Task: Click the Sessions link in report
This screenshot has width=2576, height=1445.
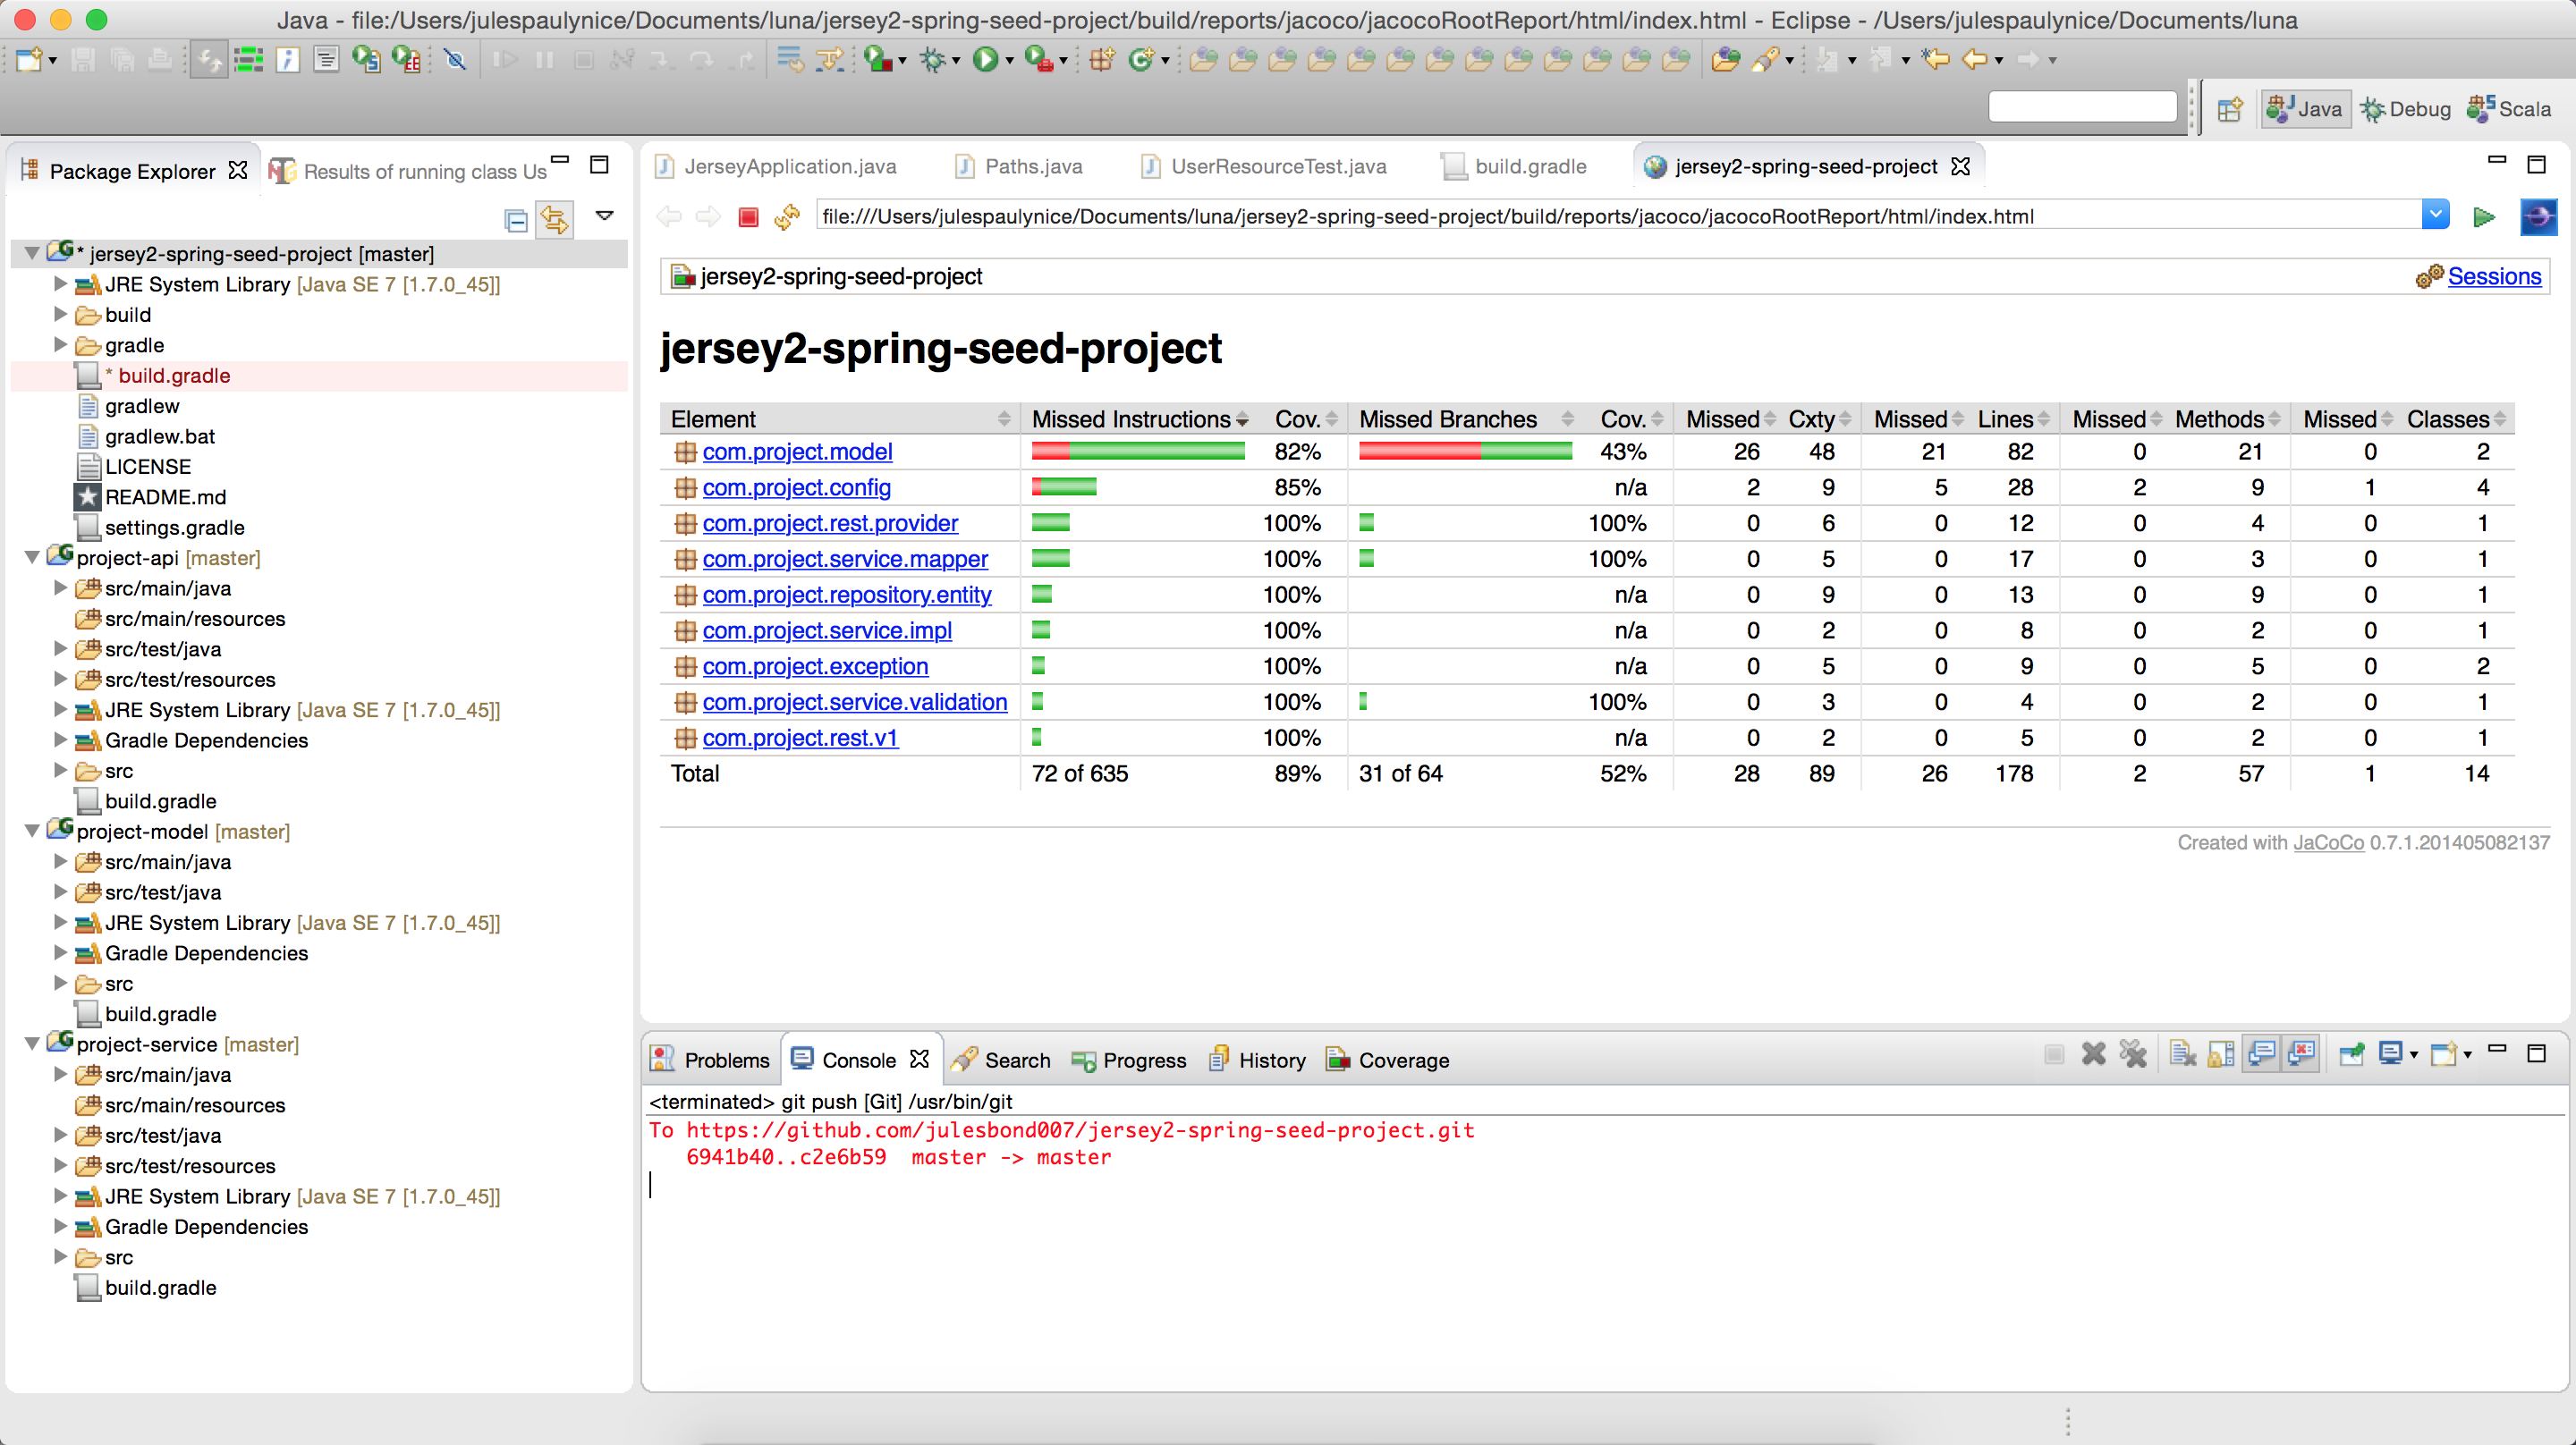Action: (2493, 277)
